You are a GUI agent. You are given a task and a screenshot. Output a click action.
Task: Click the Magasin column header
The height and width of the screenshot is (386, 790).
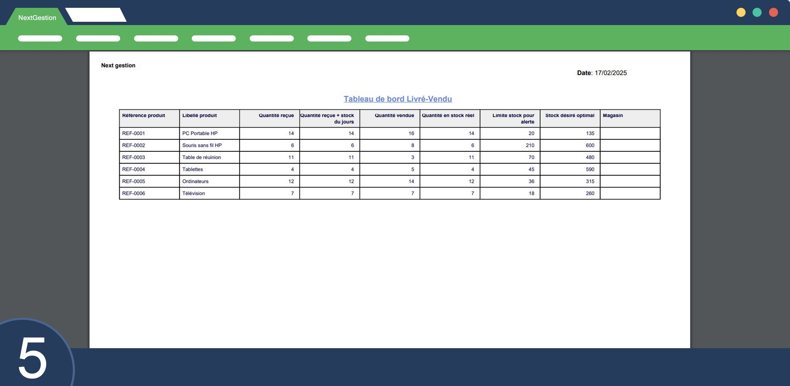pos(613,116)
